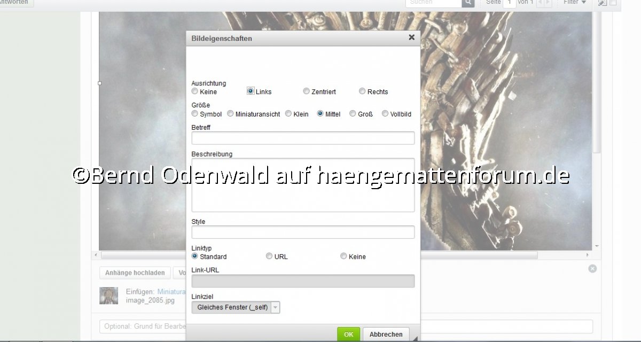
Task: Select Miniaturansicht size option
Action: click(230, 114)
